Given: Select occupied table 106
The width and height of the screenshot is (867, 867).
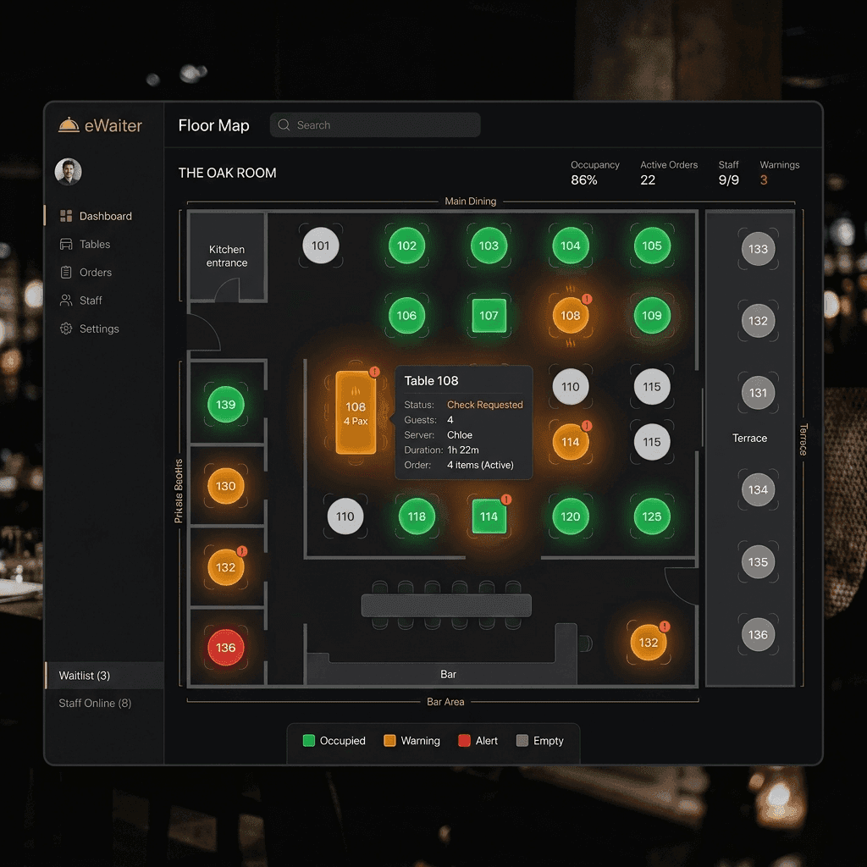Looking at the screenshot, I should [406, 315].
